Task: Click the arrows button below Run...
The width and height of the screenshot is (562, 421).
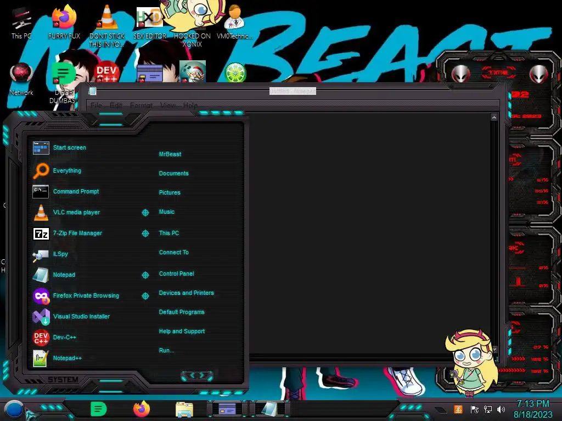Action: tap(197, 375)
